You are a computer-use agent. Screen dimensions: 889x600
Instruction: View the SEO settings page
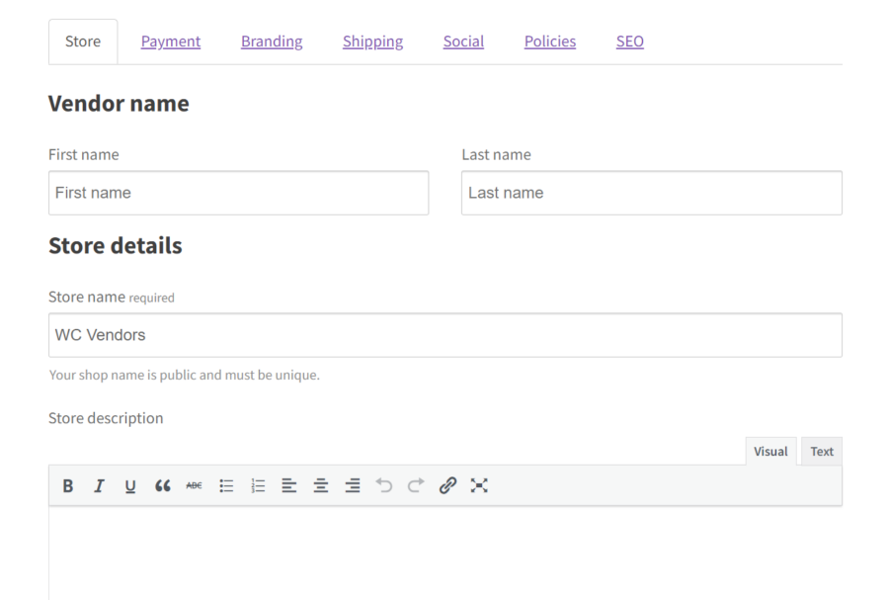[x=629, y=41]
